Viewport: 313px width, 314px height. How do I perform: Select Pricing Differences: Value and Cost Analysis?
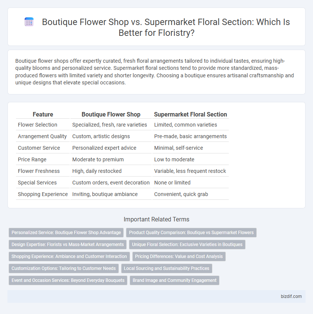pyautogui.click(x=179, y=257)
